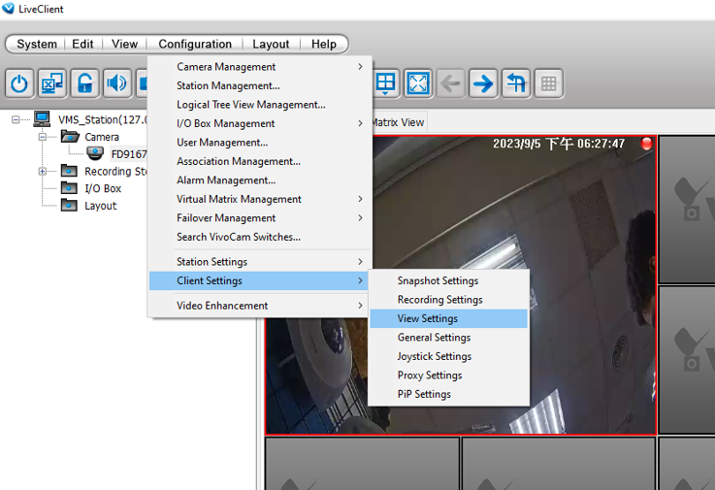Click the I/O Box folder icon
The width and height of the screenshot is (715, 490).
coord(69,188)
